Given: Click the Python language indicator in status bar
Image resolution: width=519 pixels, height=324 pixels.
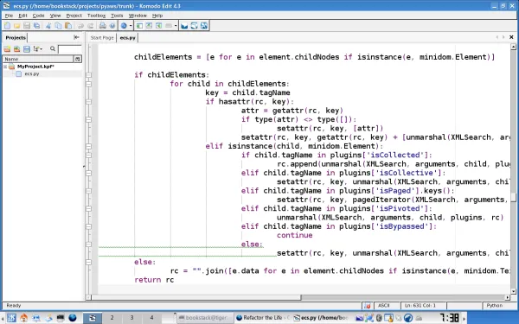Looking at the screenshot, I should [494, 306].
